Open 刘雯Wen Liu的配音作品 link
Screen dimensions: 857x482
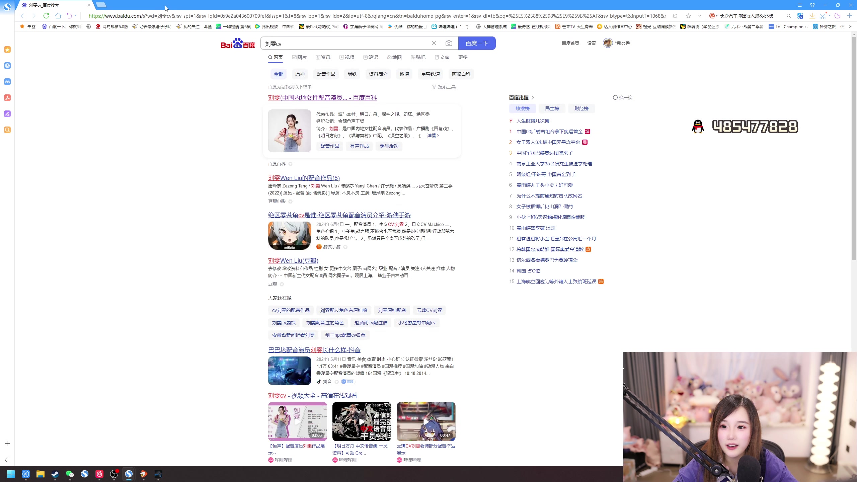[304, 178]
